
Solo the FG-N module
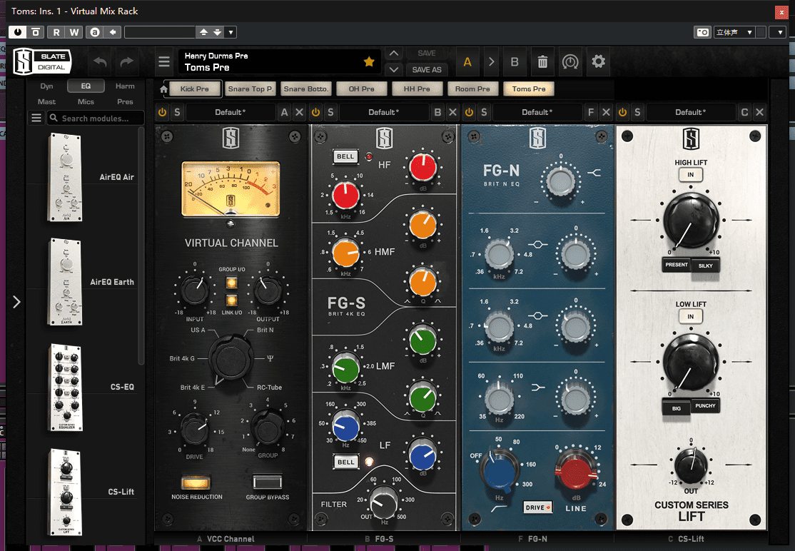pyautogui.click(x=484, y=112)
